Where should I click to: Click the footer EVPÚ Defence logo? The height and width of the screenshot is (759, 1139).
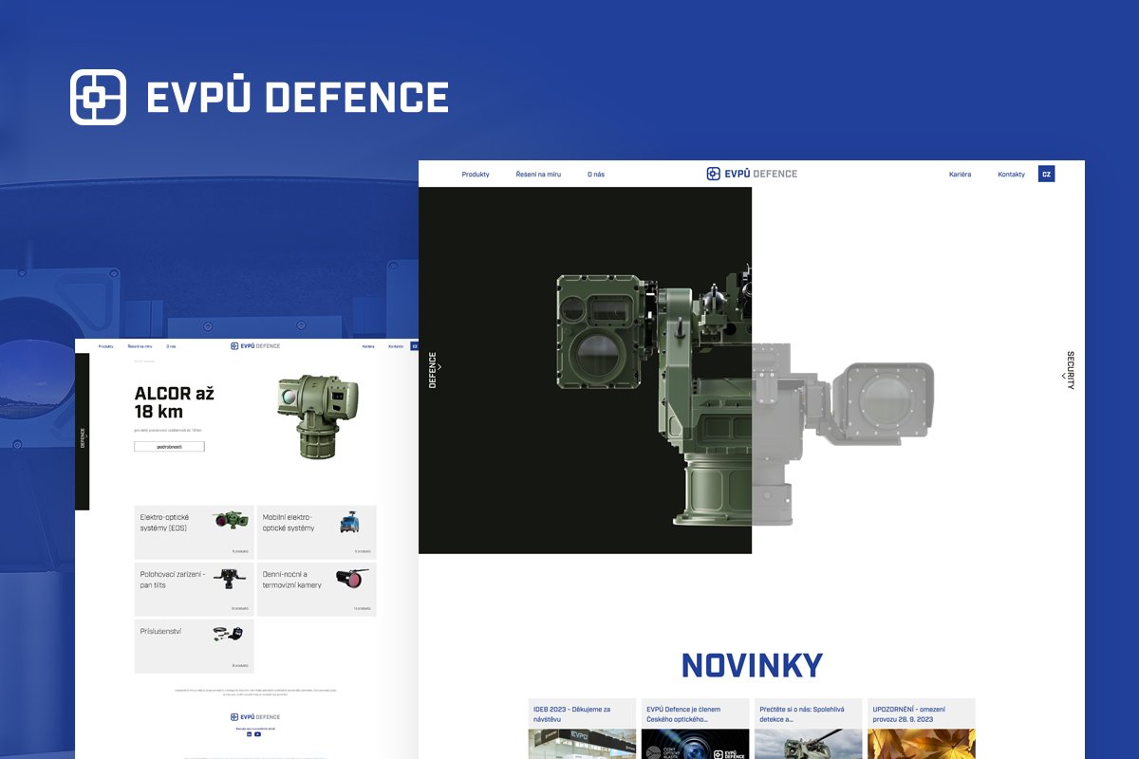[255, 716]
